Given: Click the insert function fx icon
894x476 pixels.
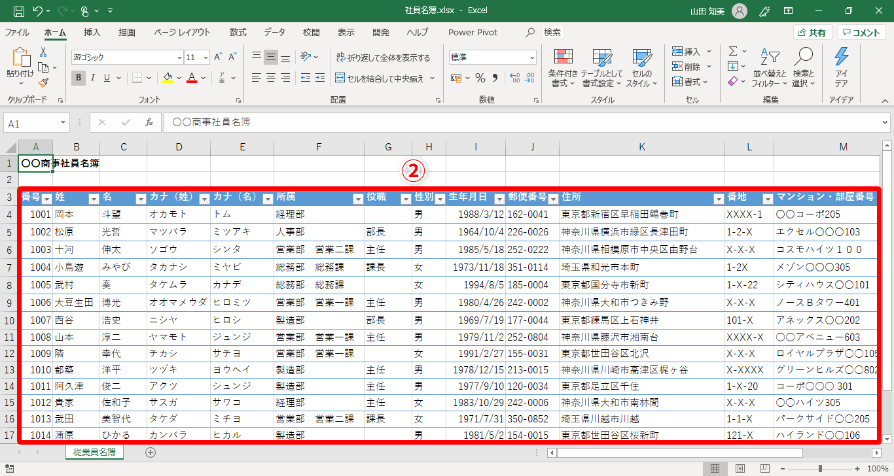Looking at the screenshot, I should coord(149,122).
